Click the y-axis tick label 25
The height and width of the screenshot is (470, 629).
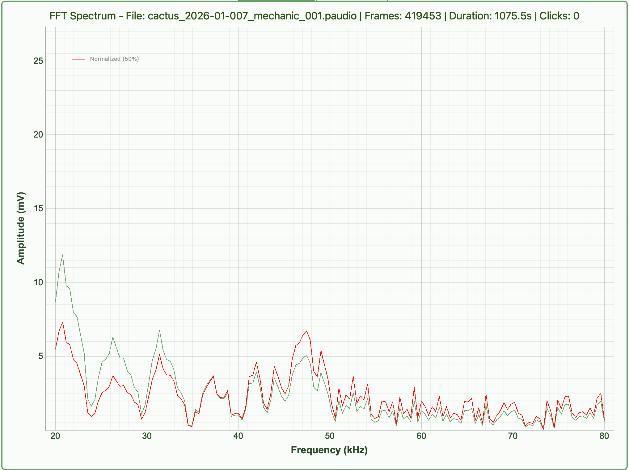point(38,61)
